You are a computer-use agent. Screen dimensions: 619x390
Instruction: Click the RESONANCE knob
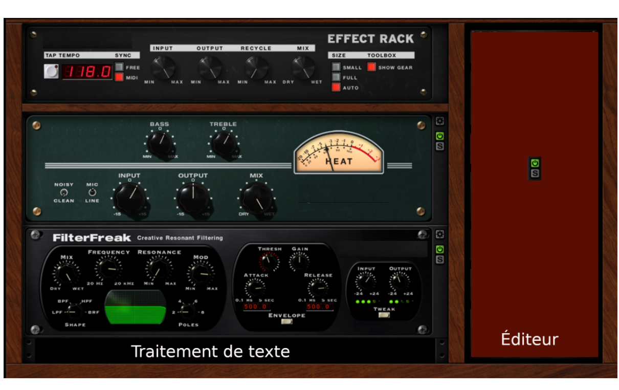pos(159,269)
